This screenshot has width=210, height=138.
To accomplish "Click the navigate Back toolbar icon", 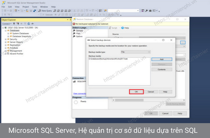I will 5,11.
